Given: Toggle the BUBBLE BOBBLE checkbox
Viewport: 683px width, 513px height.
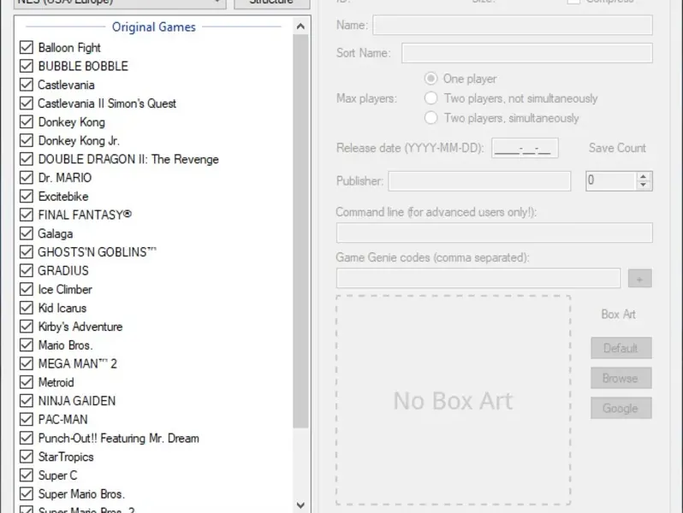Looking at the screenshot, I should 27,66.
